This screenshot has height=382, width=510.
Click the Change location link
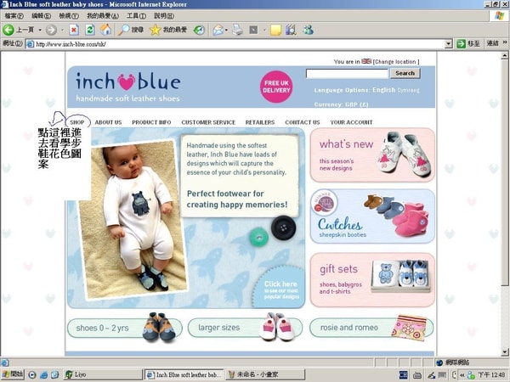[x=396, y=61]
